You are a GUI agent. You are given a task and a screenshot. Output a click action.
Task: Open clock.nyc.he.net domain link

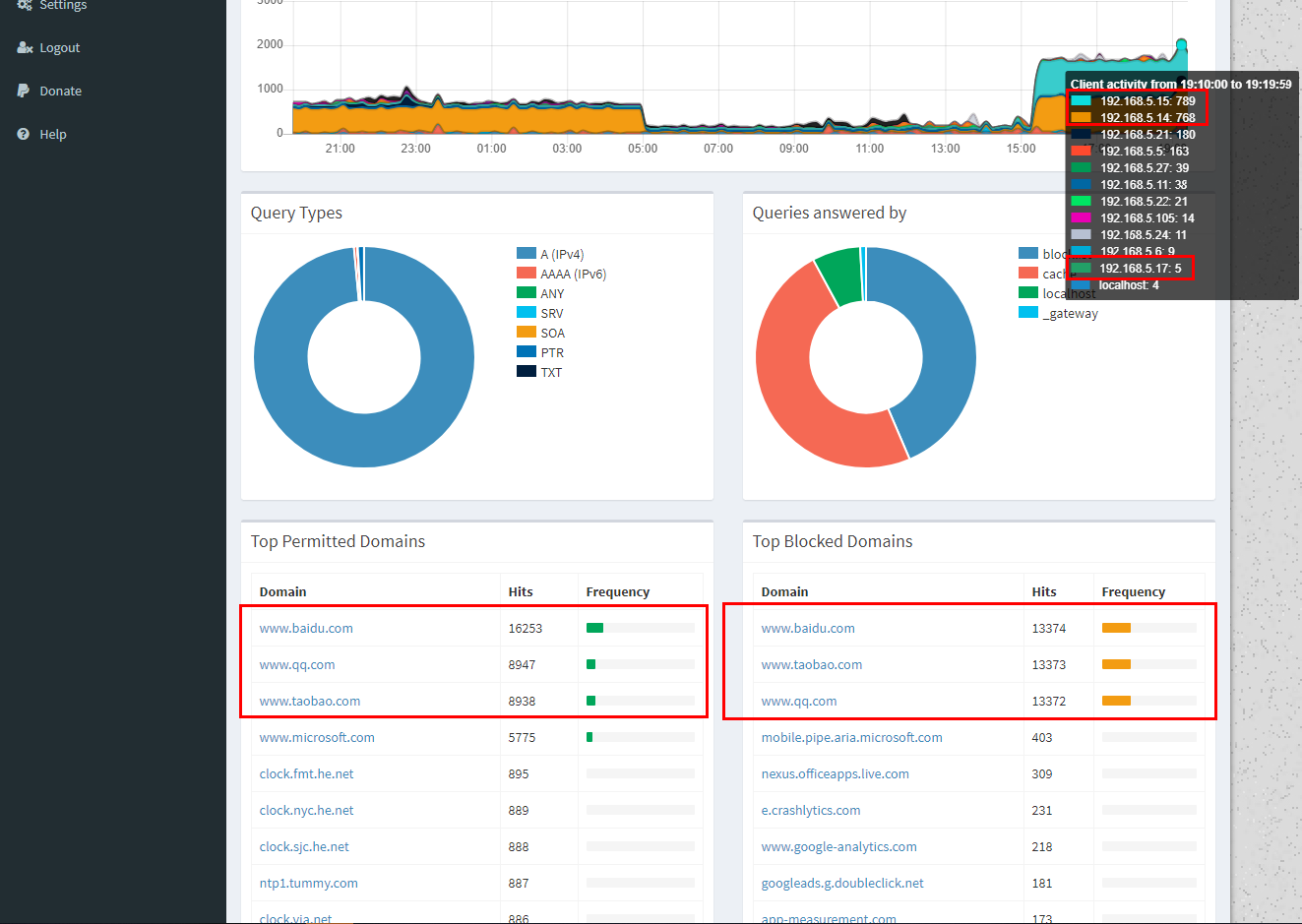click(306, 810)
